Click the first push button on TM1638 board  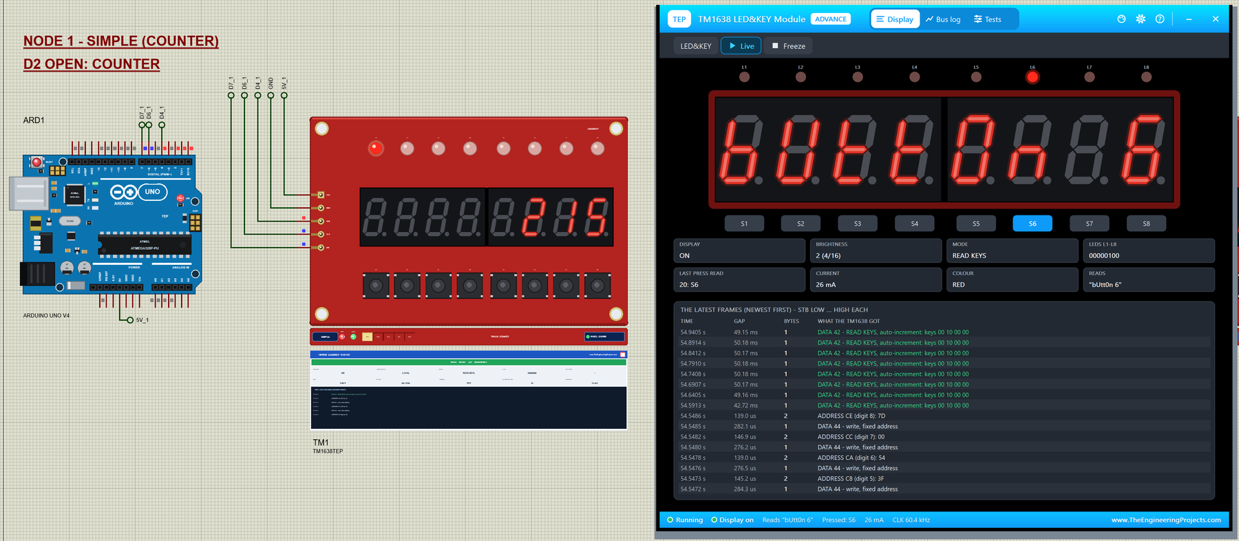tap(376, 285)
